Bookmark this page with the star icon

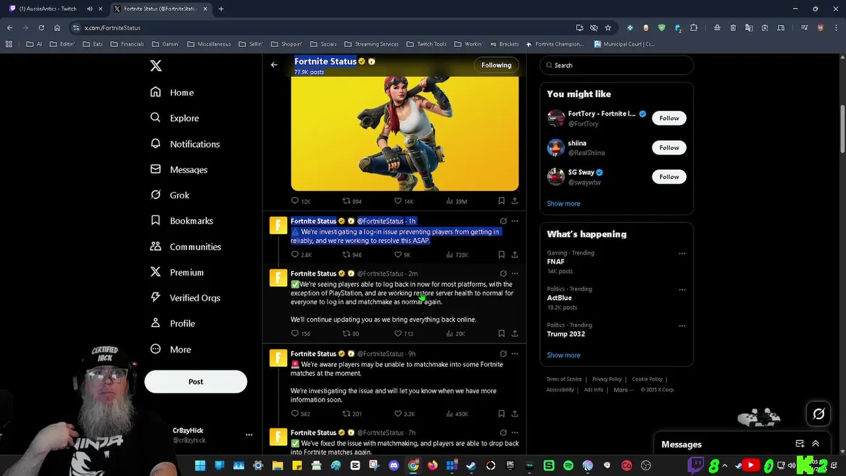click(x=608, y=28)
